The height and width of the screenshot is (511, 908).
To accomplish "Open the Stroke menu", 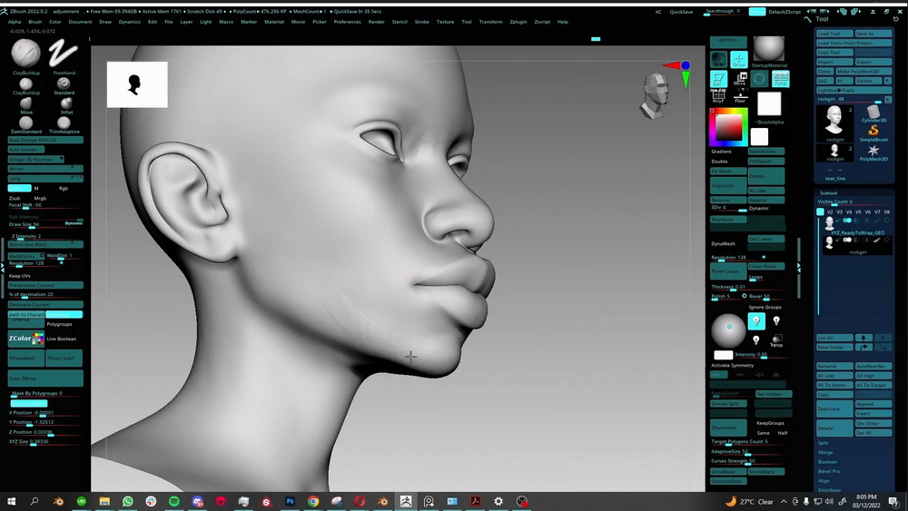I will (x=421, y=22).
